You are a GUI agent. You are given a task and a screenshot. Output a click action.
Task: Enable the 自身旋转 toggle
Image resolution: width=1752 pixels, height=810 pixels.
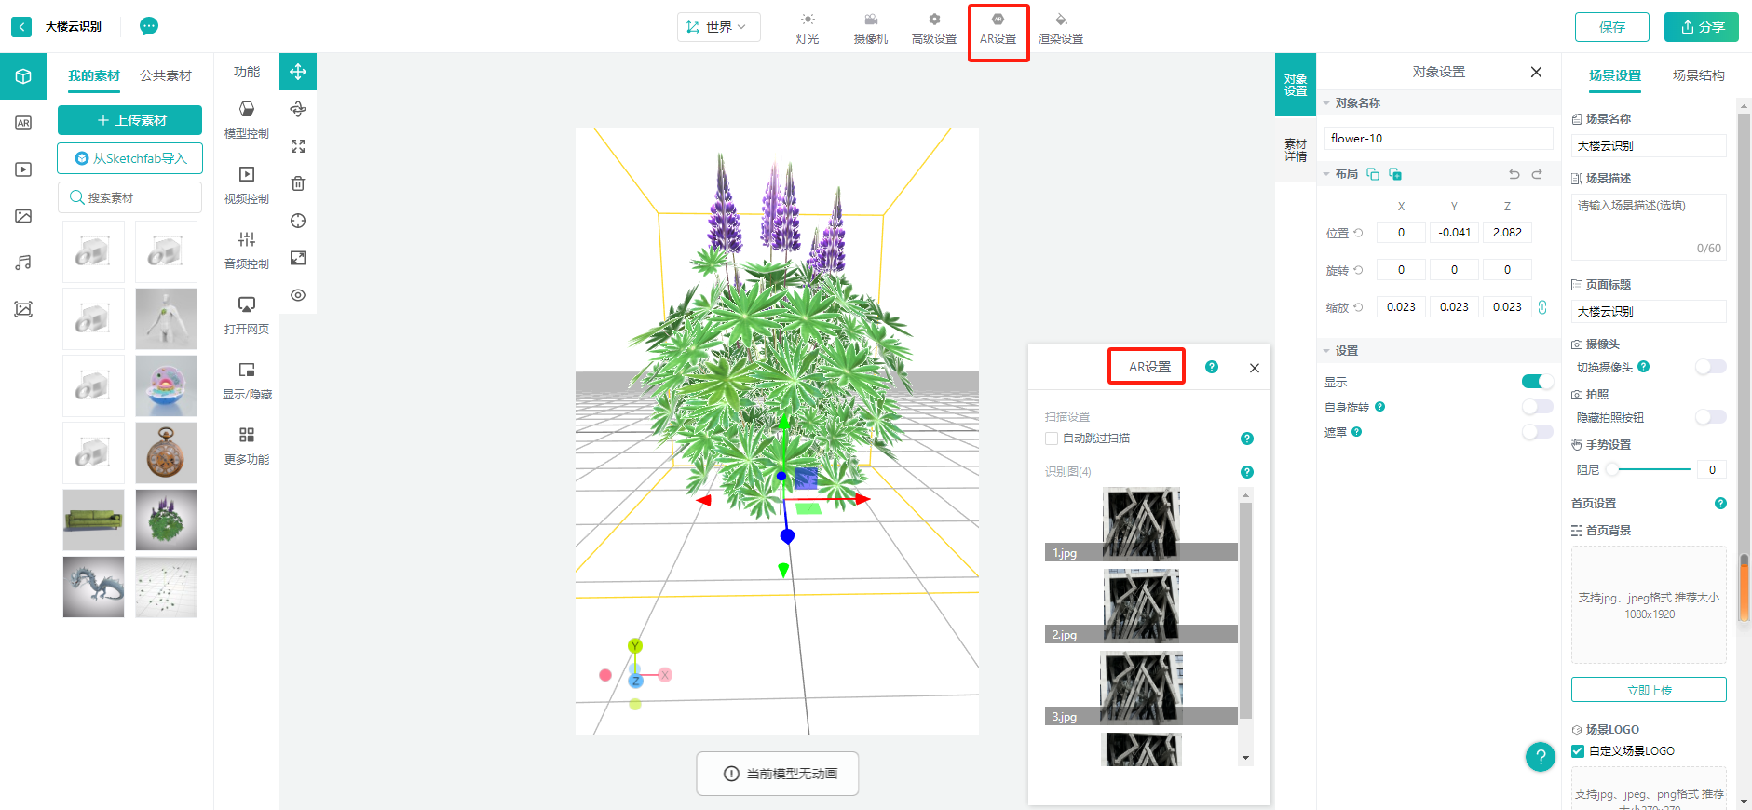[1537, 407]
